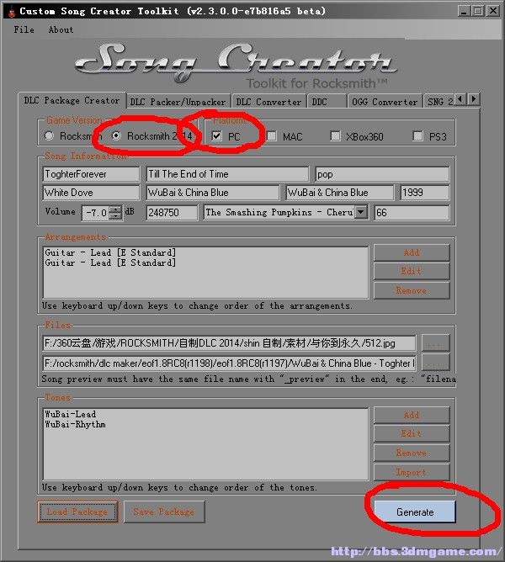The image size is (505, 562).
Task: Click the first WuBai & China Blue artist field
Action: pos(212,193)
